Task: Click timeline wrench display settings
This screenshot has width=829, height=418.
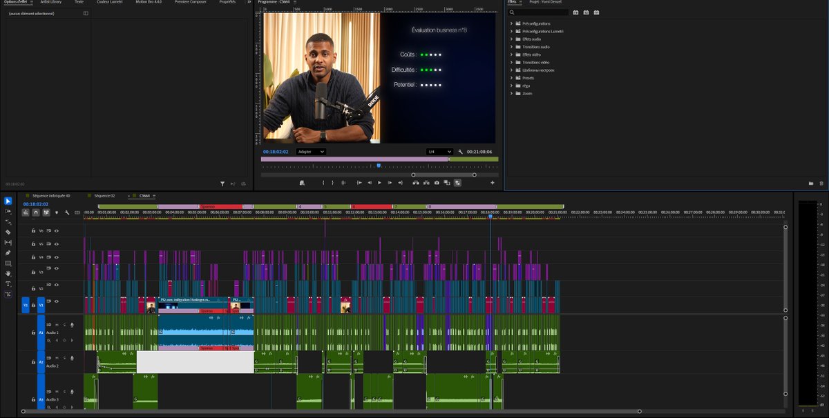Action: [x=67, y=212]
